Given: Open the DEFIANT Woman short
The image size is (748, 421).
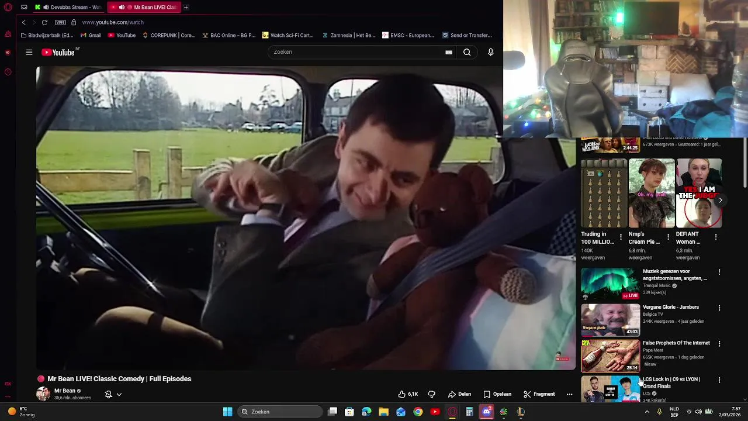Looking at the screenshot, I should click(699, 193).
